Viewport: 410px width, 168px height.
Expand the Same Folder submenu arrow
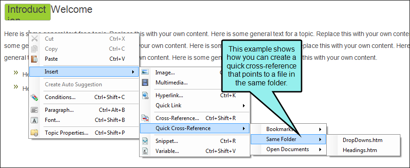tap(320, 139)
